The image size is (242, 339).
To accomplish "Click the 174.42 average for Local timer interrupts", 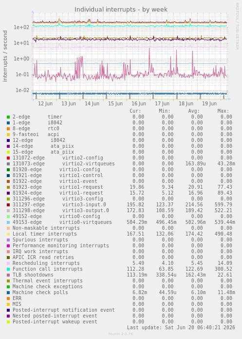I will pos(194,234).
